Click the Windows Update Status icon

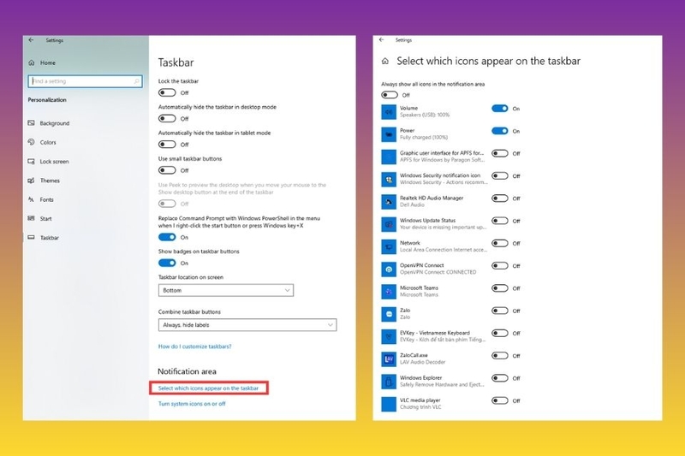coord(389,224)
